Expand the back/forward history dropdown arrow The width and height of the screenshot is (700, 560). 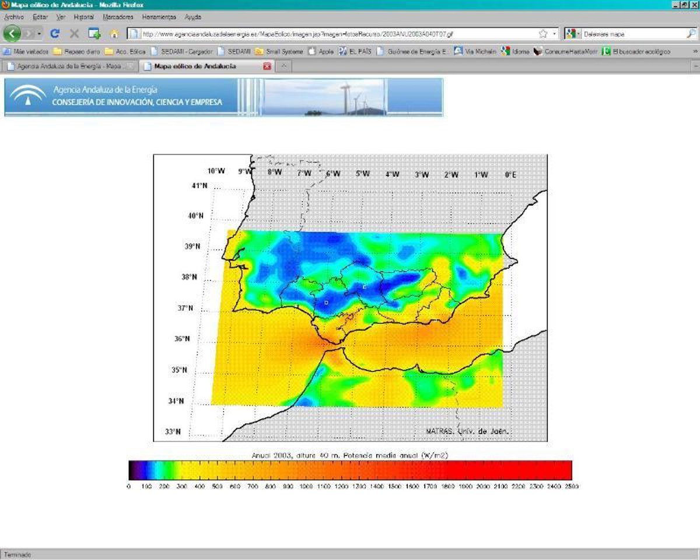39,34
